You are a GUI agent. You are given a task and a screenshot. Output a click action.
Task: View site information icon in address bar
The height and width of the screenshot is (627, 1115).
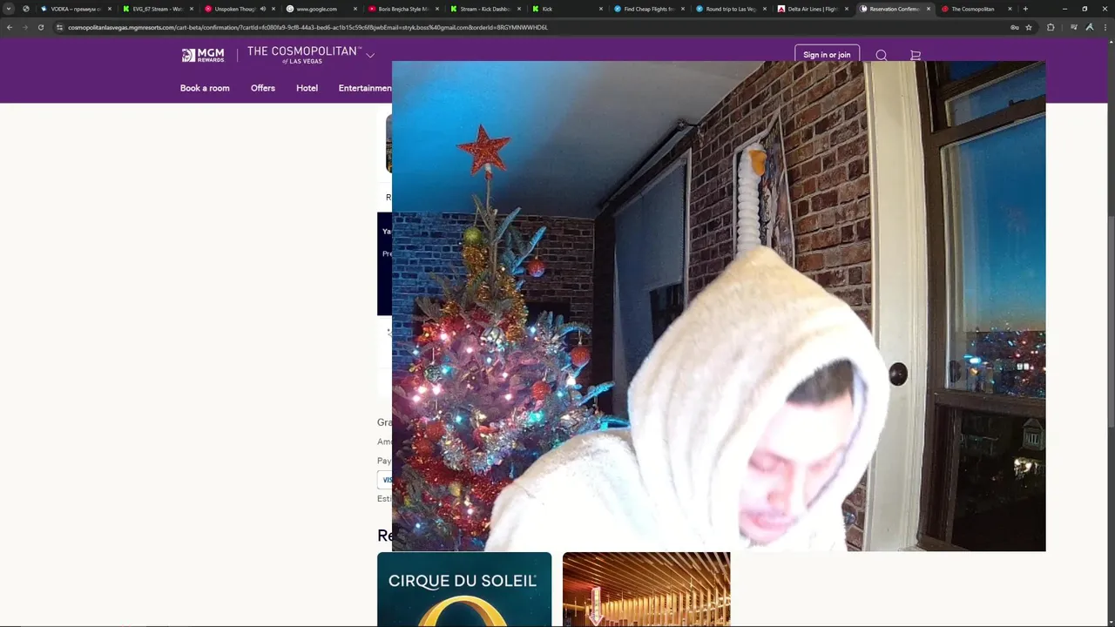pyautogui.click(x=60, y=27)
